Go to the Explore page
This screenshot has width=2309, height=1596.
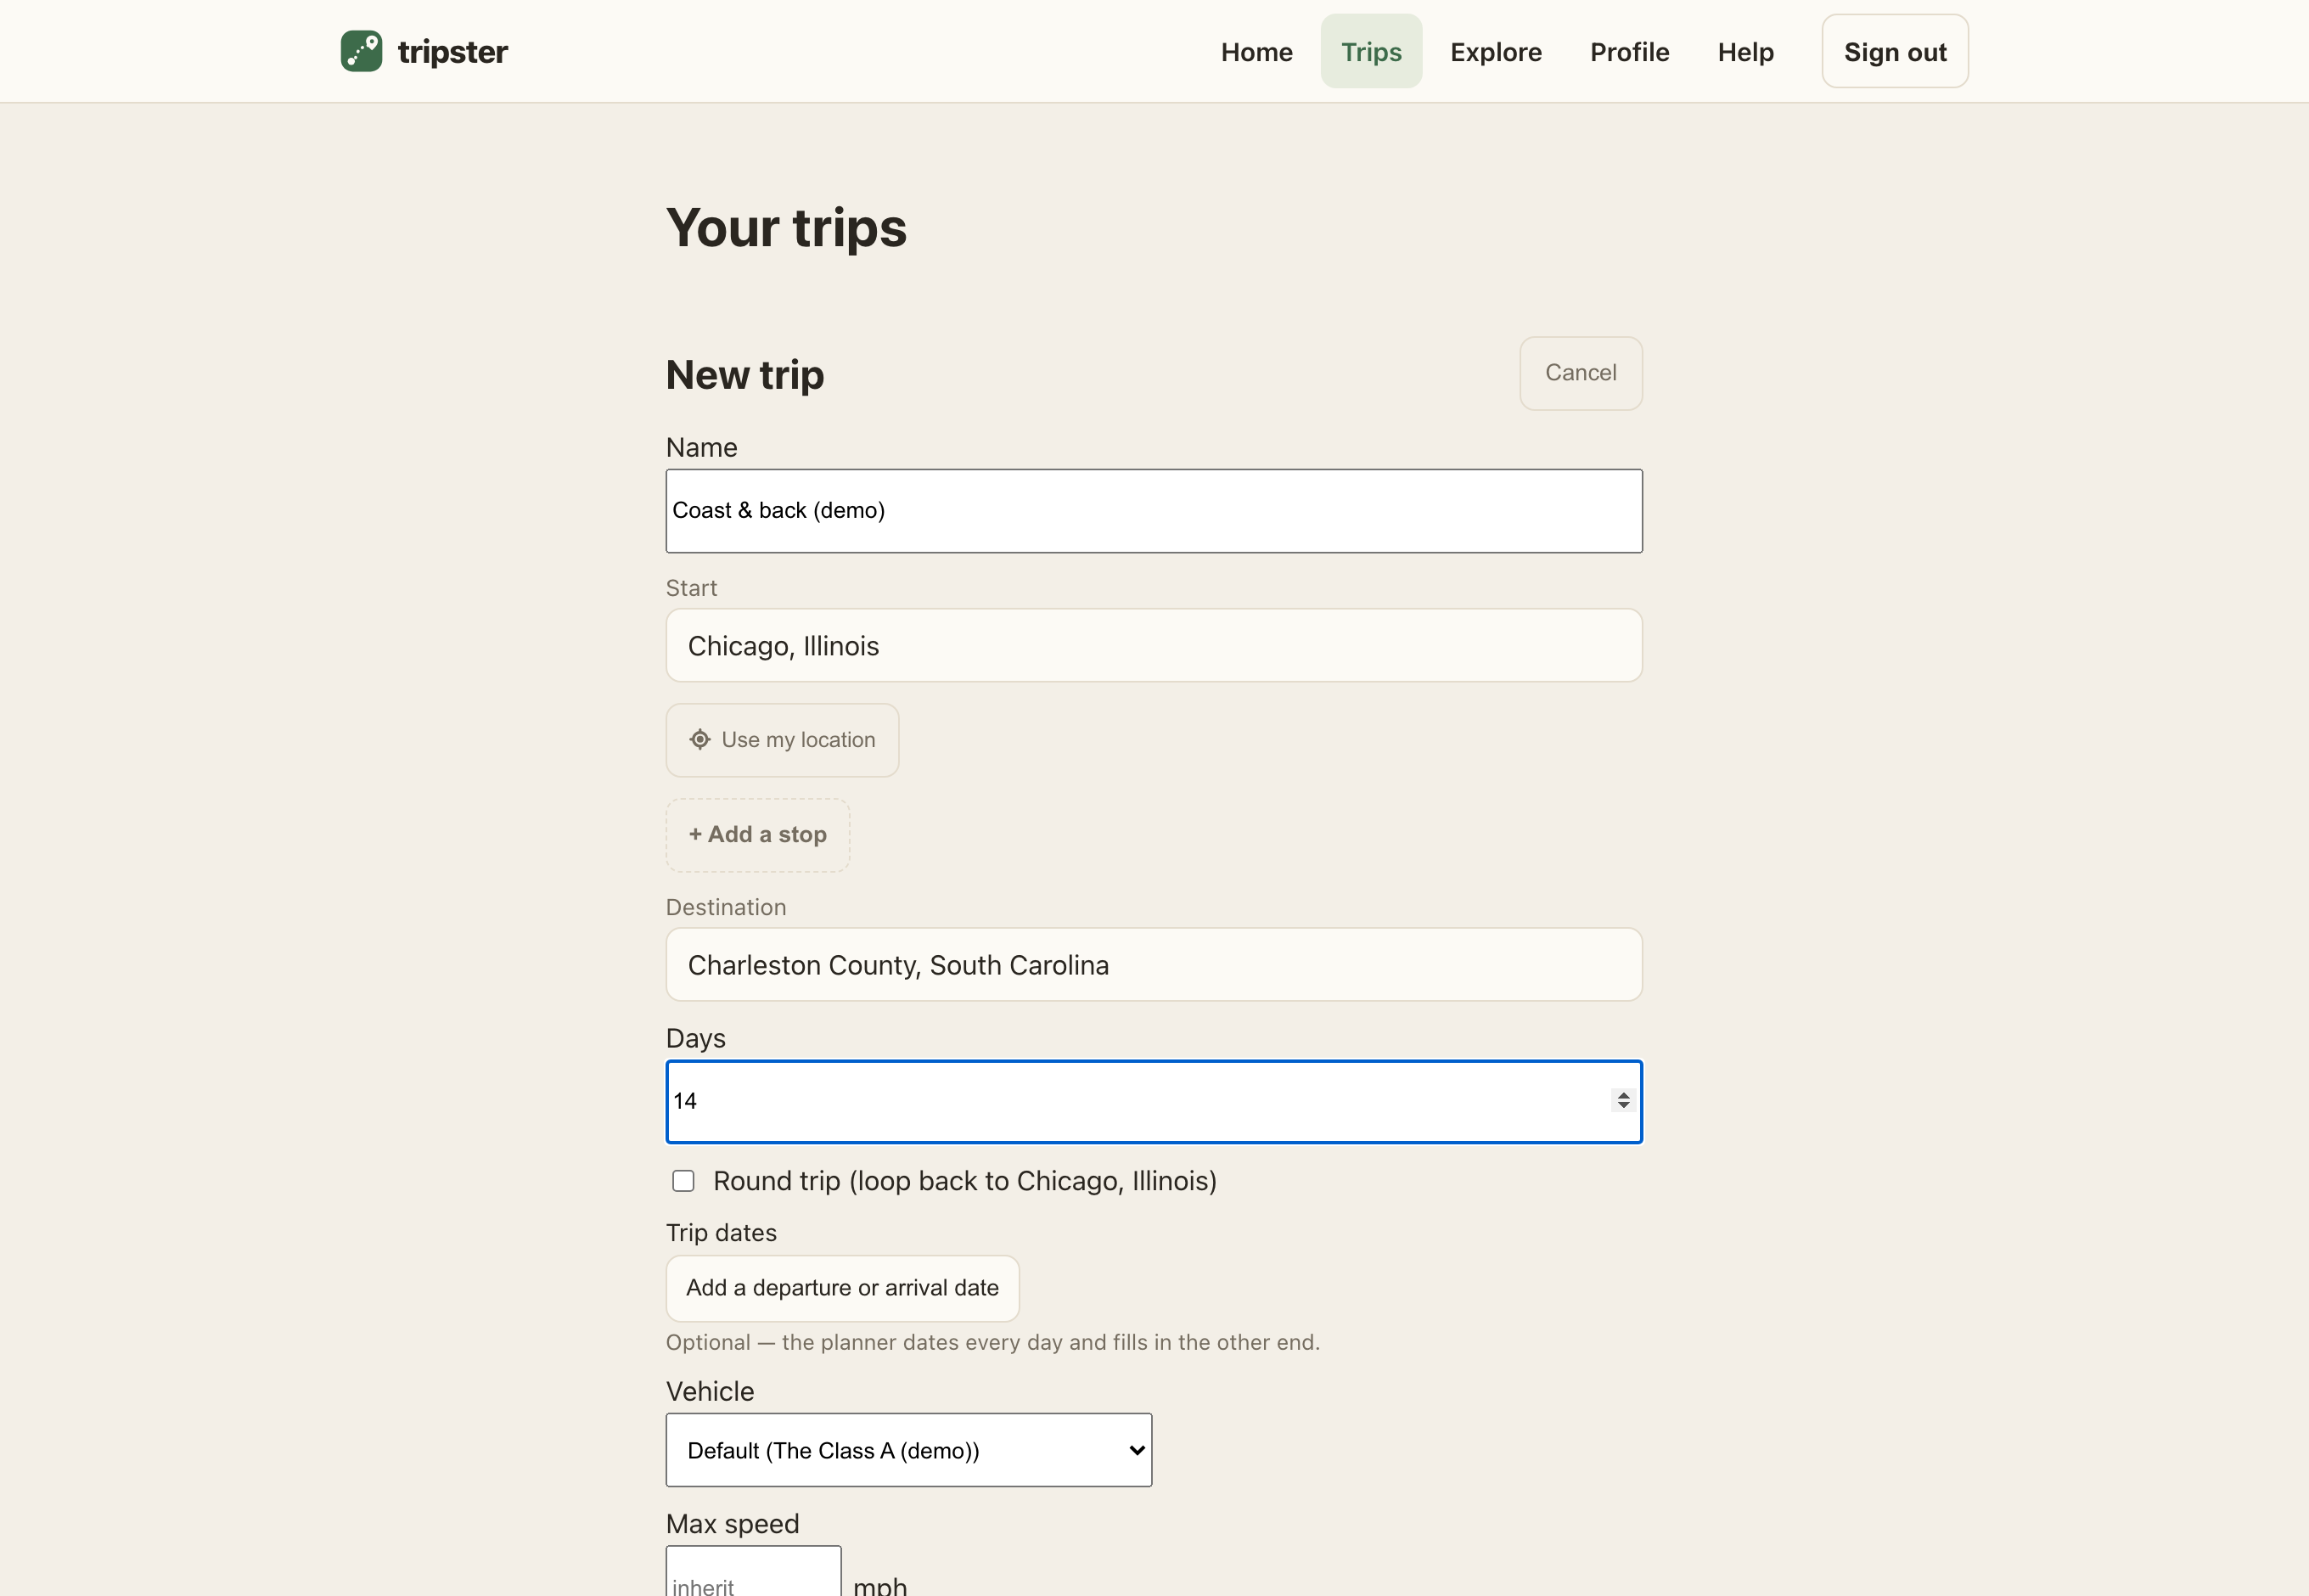1495,51
